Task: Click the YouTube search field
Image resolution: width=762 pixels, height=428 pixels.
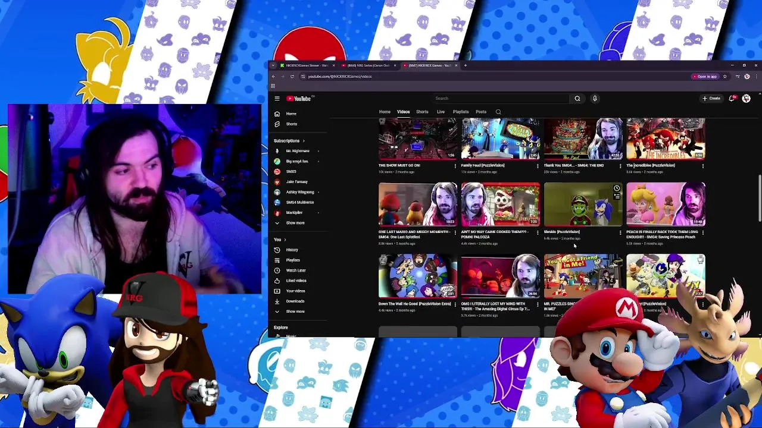Action: pyautogui.click(x=500, y=99)
